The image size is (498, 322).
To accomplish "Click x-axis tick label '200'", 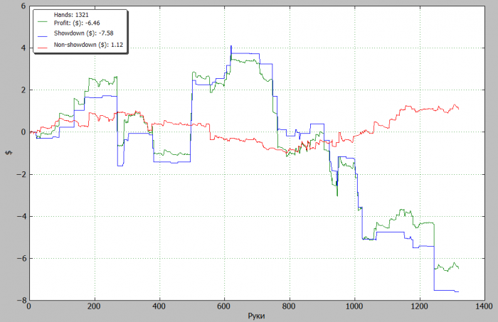I will tap(94, 306).
